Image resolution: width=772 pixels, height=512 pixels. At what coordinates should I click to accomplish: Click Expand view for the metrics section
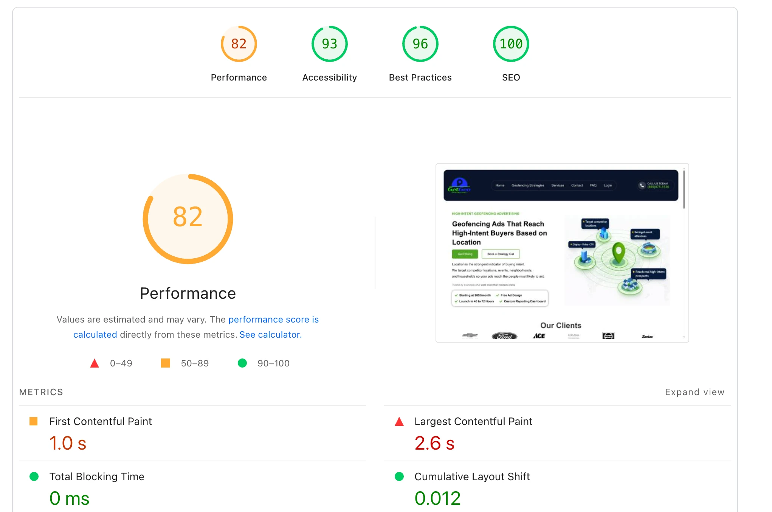click(x=694, y=392)
